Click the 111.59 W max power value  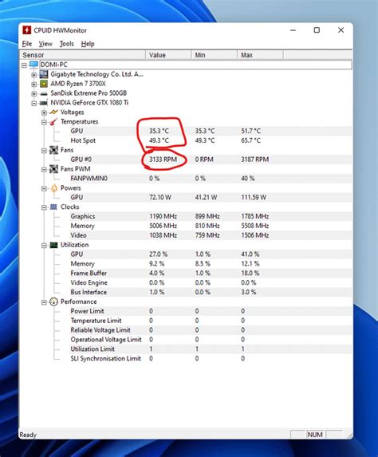(x=254, y=197)
